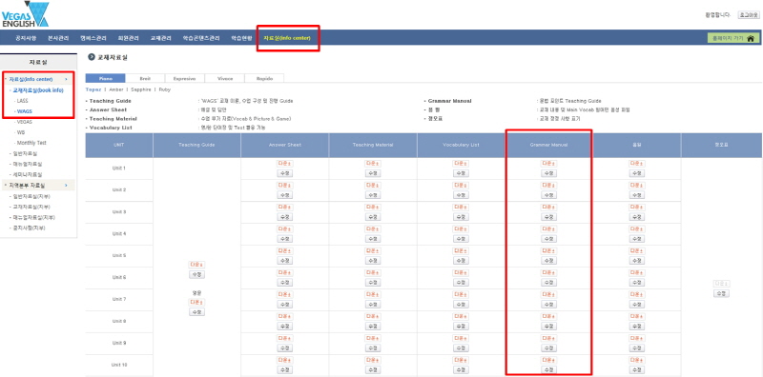Download Unit 2 Grammar Manual
This screenshot has height=377, width=763.
point(549,186)
